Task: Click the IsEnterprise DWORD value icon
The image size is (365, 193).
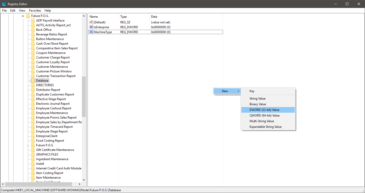Action: [x=91, y=27]
